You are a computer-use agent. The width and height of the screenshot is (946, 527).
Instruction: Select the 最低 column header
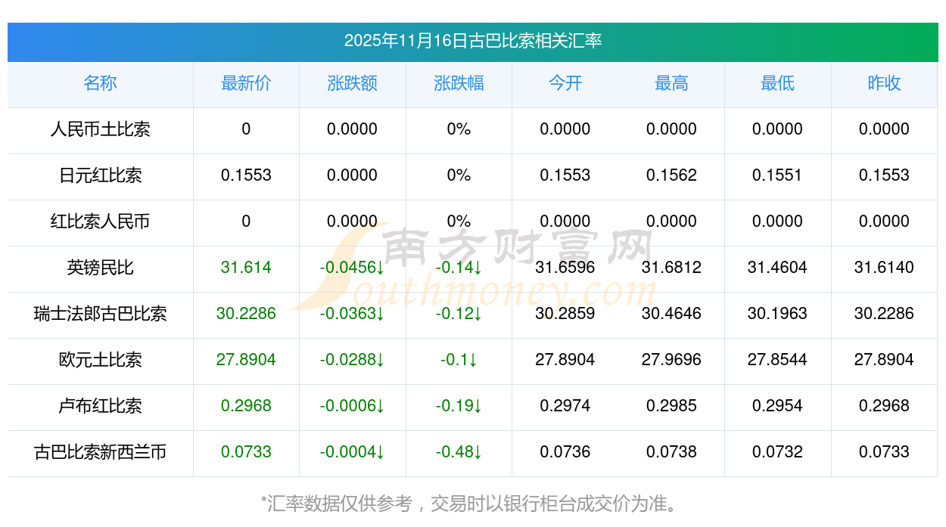(x=777, y=84)
